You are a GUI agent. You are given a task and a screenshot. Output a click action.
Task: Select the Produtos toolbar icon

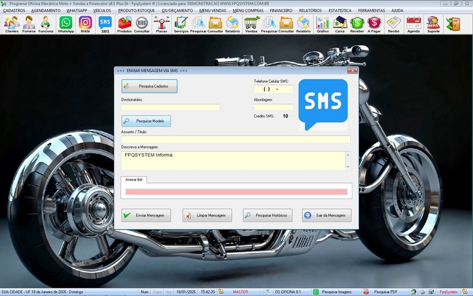point(124,24)
